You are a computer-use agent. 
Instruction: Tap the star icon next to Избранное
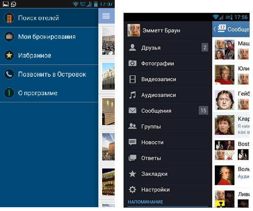(9, 55)
